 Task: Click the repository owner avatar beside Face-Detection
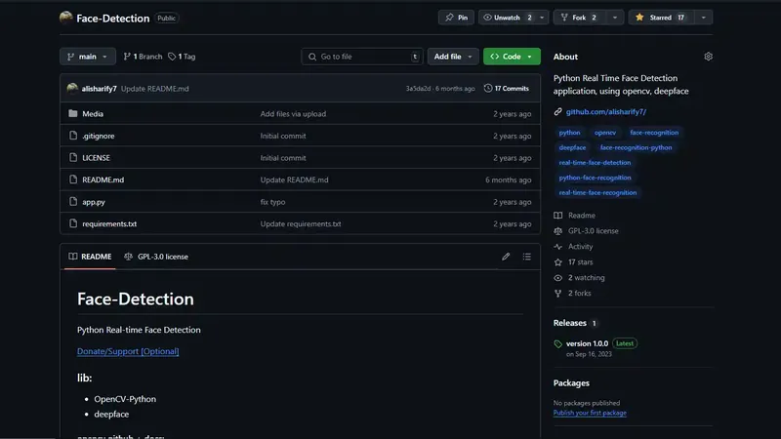[x=65, y=18]
